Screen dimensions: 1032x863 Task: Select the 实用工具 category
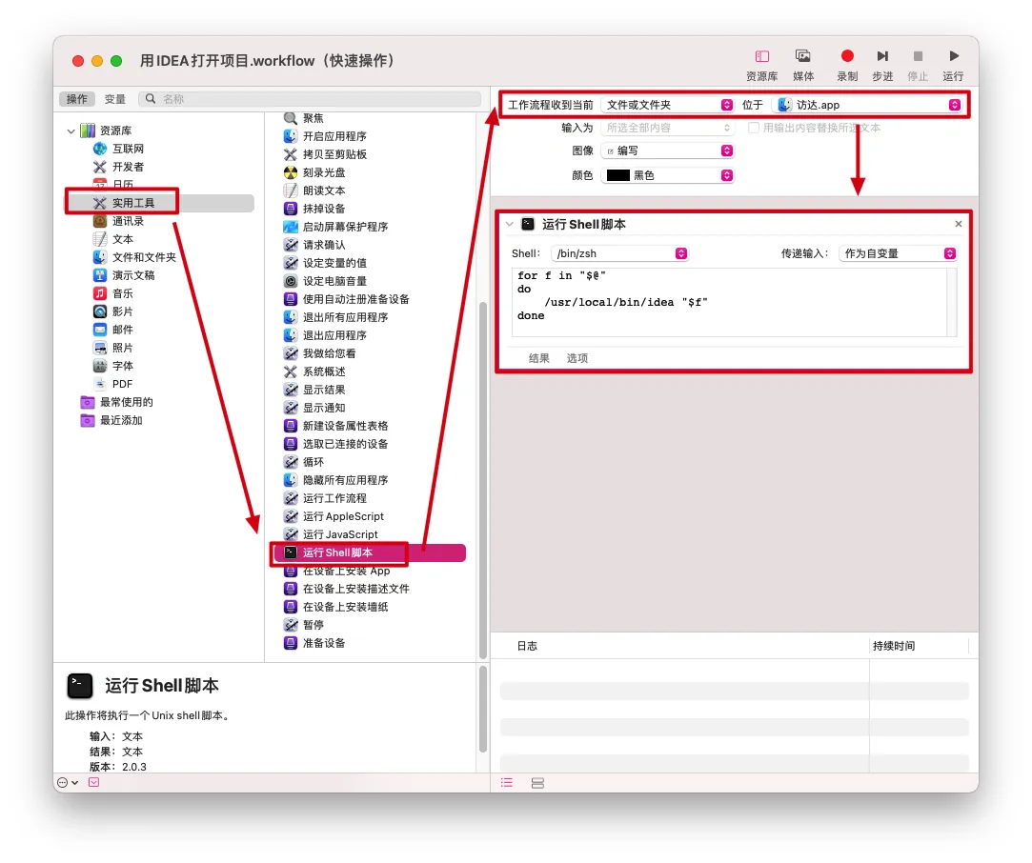160,203
